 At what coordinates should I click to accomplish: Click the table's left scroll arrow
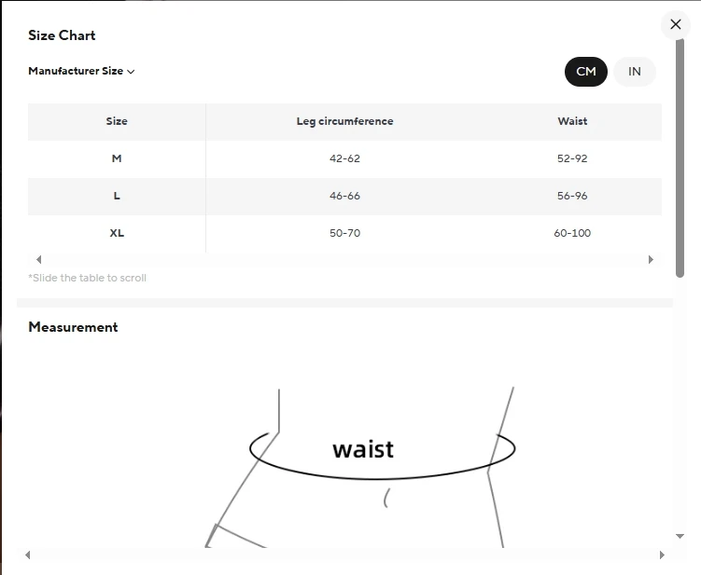[x=38, y=260]
